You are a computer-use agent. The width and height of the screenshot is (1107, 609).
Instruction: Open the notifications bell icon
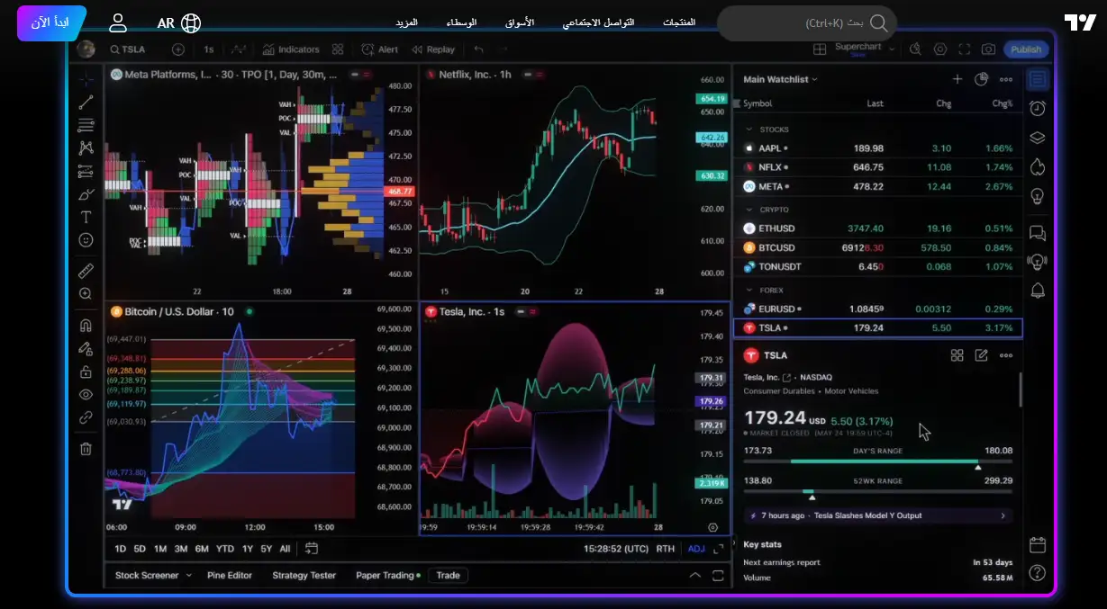[x=1038, y=290]
